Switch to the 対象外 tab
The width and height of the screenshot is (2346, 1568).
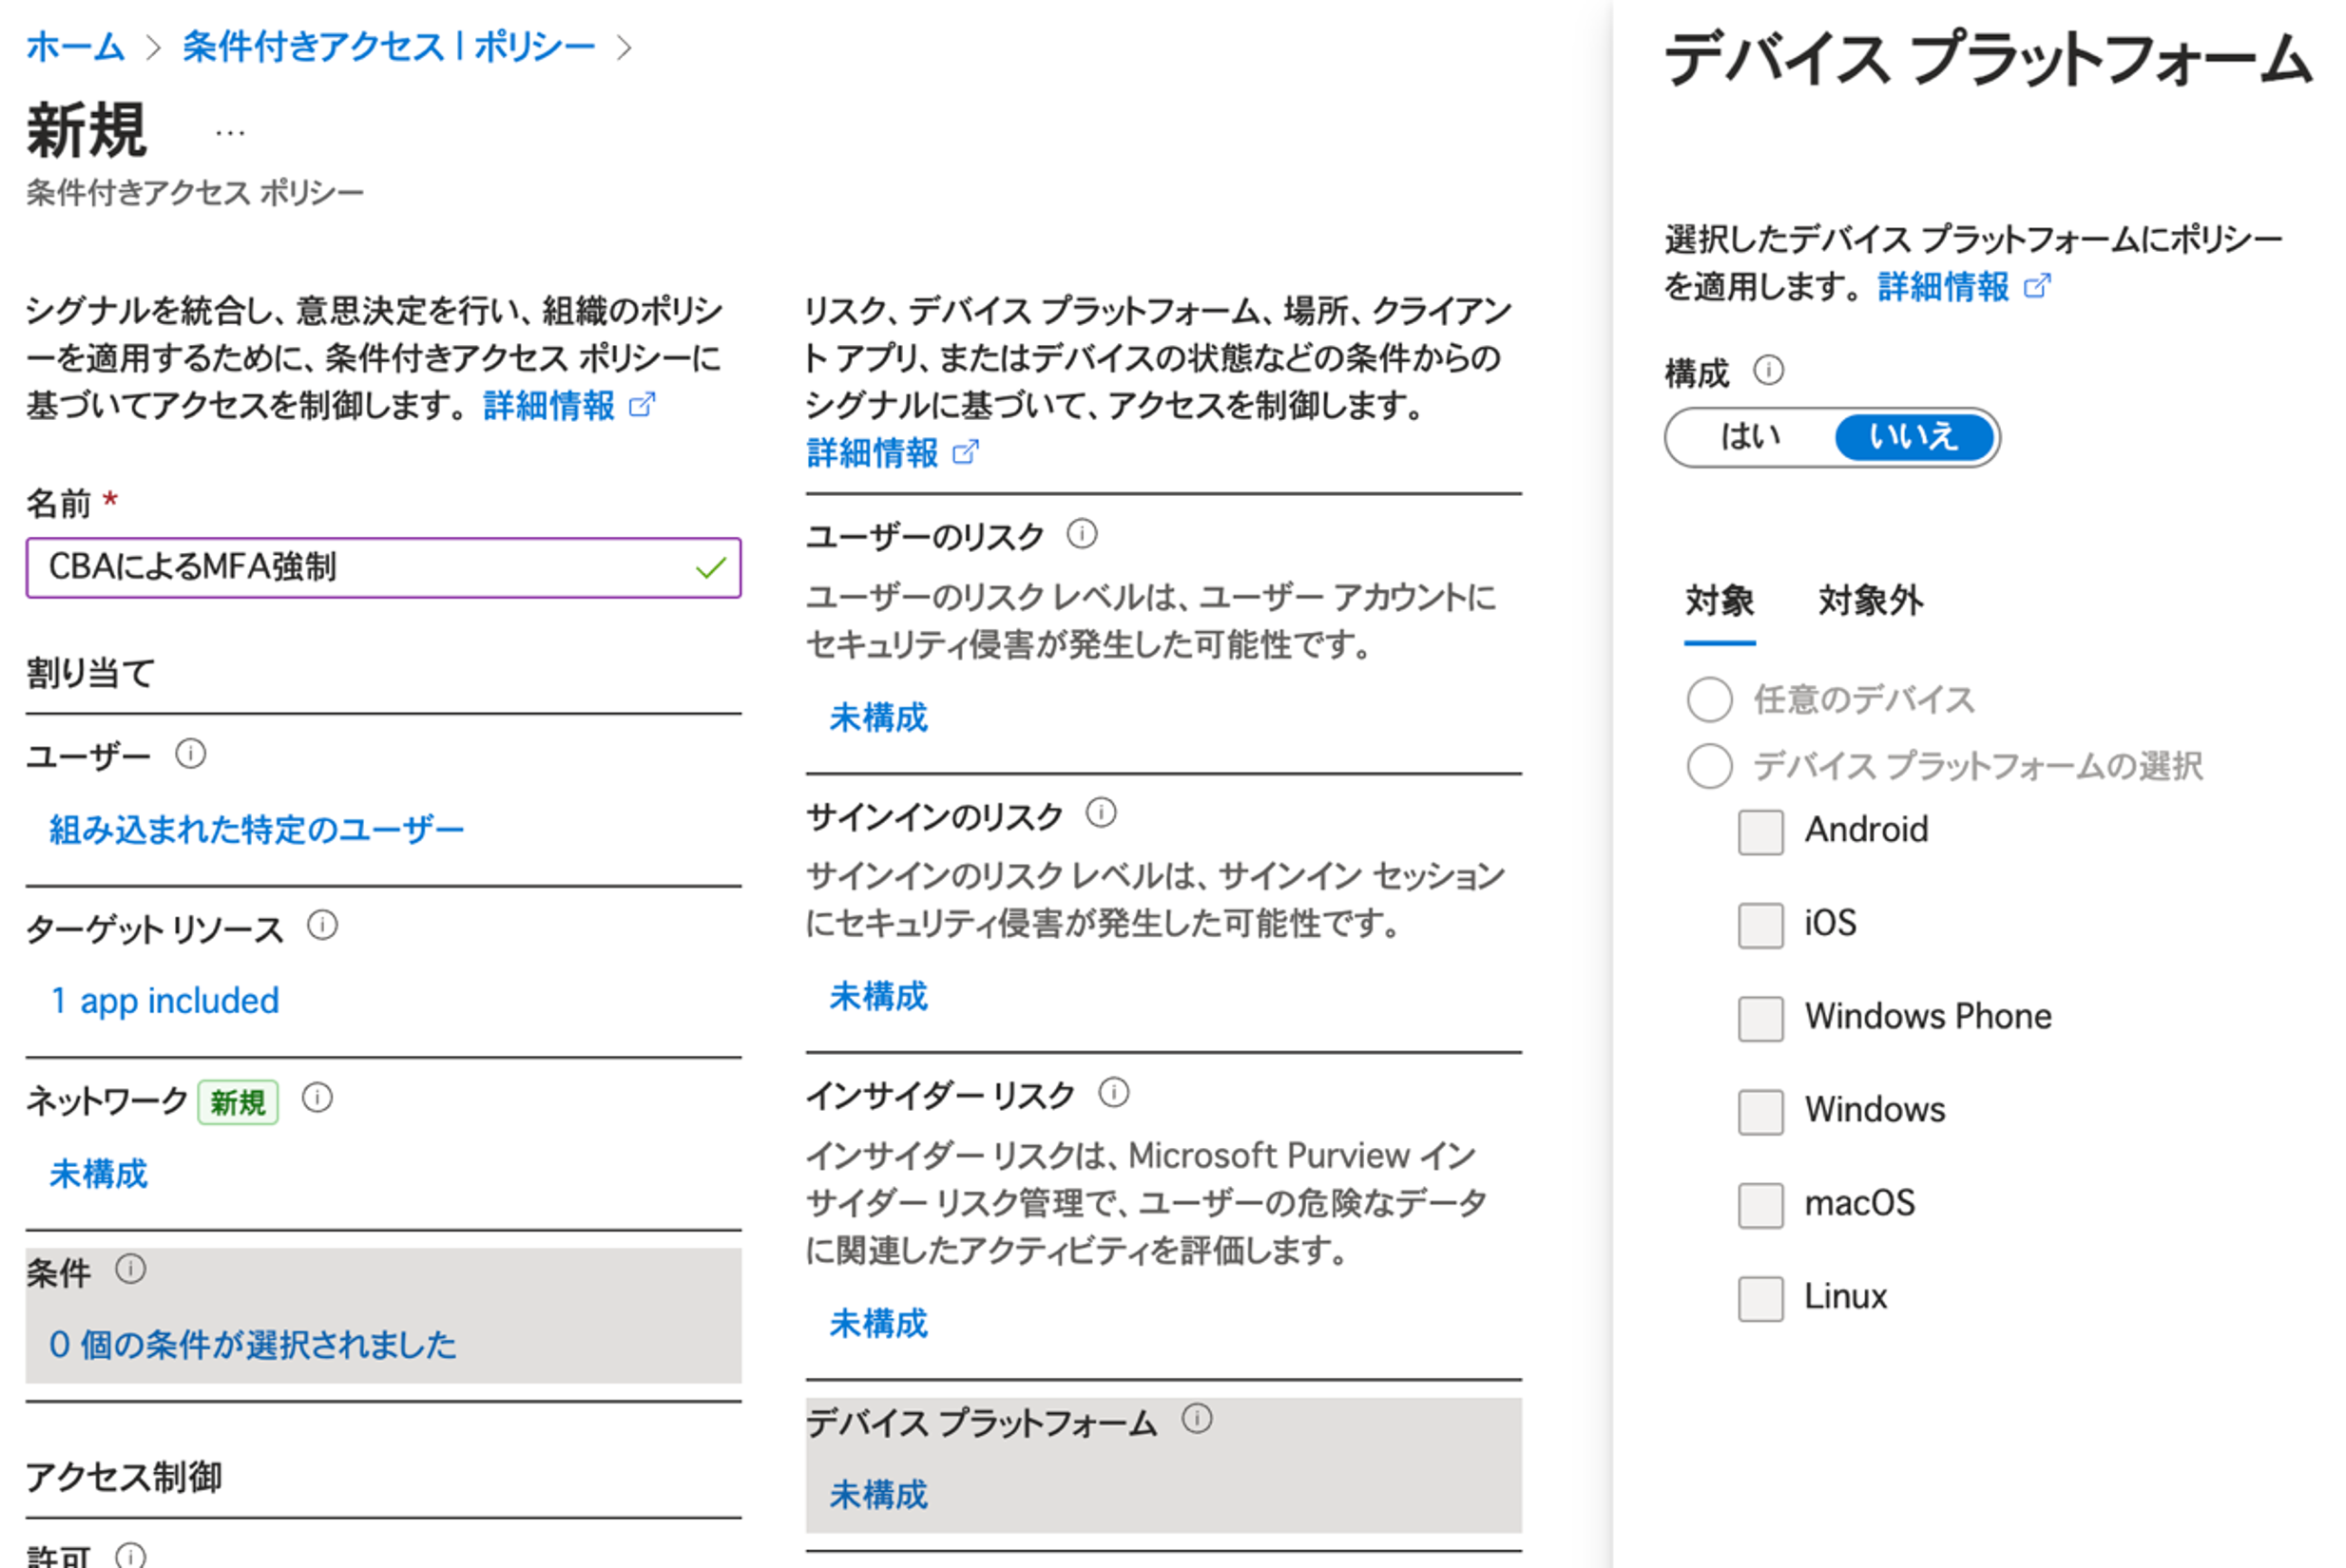pyautogui.click(x=1869, y=601)
